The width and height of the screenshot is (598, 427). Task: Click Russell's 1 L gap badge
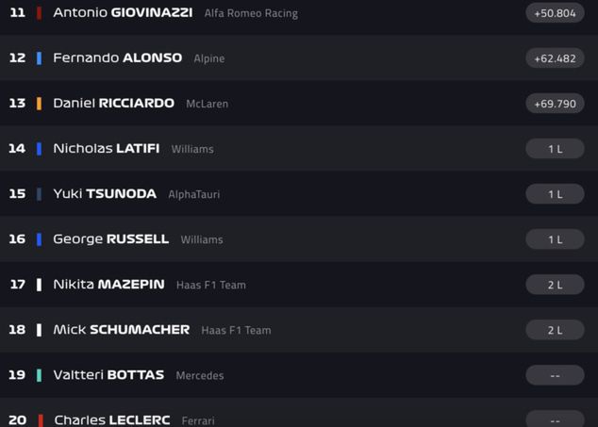(x=555, y=239)
